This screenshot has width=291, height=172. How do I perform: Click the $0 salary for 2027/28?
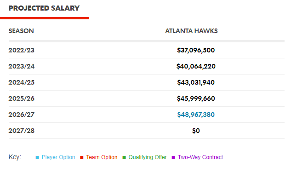coord(196,131)
